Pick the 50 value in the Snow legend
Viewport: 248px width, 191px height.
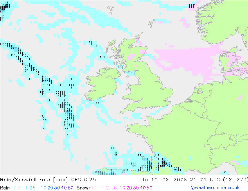tap(149, 188)
